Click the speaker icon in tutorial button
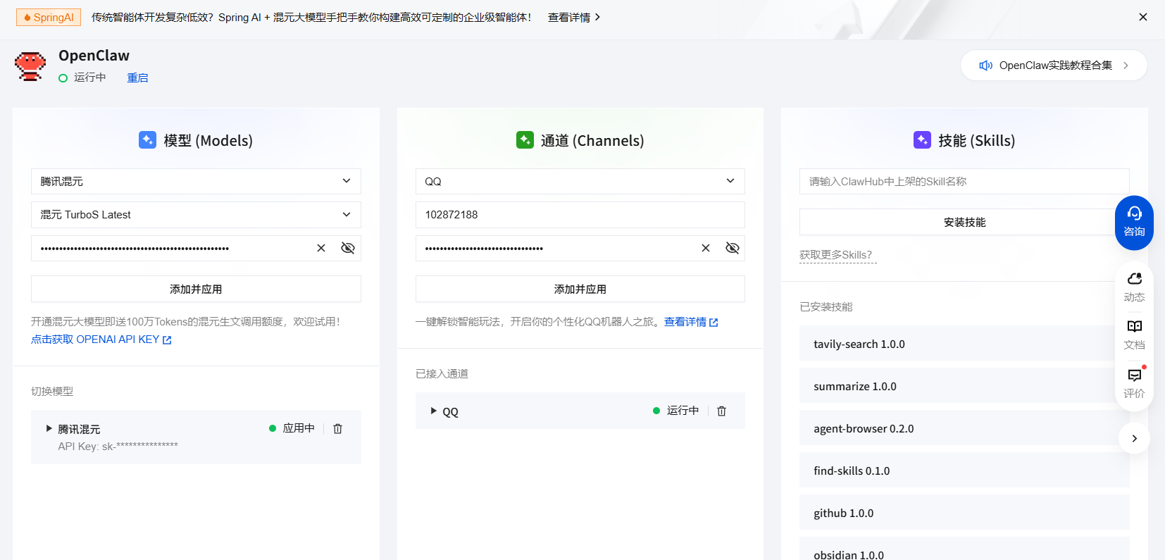Viewport: 1165px width, 560px height. (x=985, y=66)
